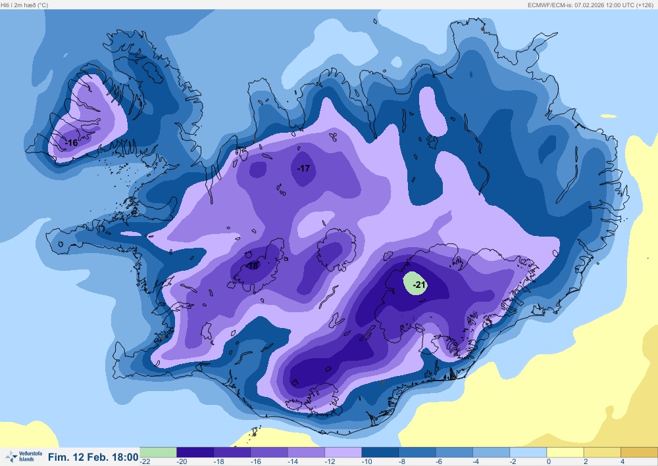Image resolution: width=658 pixels, height=466 pixels.
Task: Select the pale lavender swatch between -12 and -10
Action: [343, 452]
